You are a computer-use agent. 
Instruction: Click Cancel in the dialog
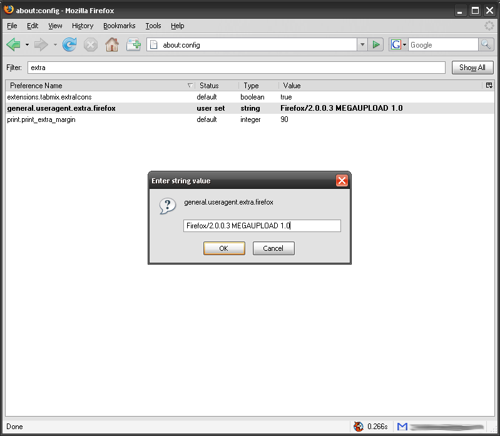pyautogui.click(x=273, y=248)
